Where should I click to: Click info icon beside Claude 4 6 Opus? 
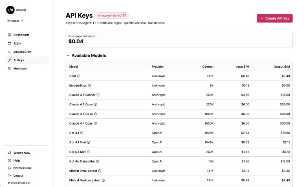[x=96, y=114]
